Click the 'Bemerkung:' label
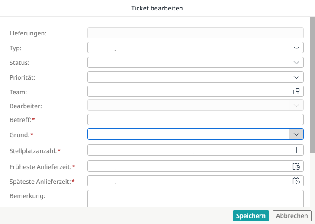 point(27,196)
